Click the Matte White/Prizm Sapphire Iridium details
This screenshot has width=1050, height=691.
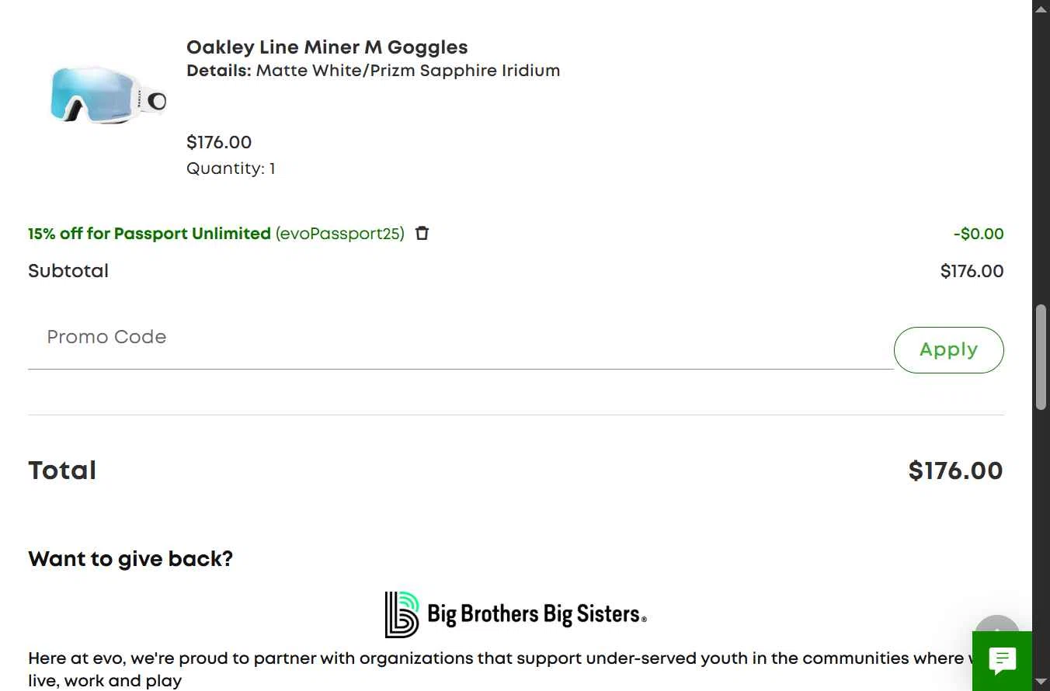408,71
